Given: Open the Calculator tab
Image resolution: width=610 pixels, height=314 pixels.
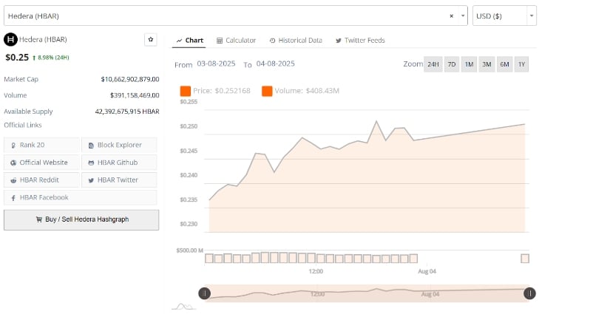Looking at the screenshot, I should click(x=236, y=41).
